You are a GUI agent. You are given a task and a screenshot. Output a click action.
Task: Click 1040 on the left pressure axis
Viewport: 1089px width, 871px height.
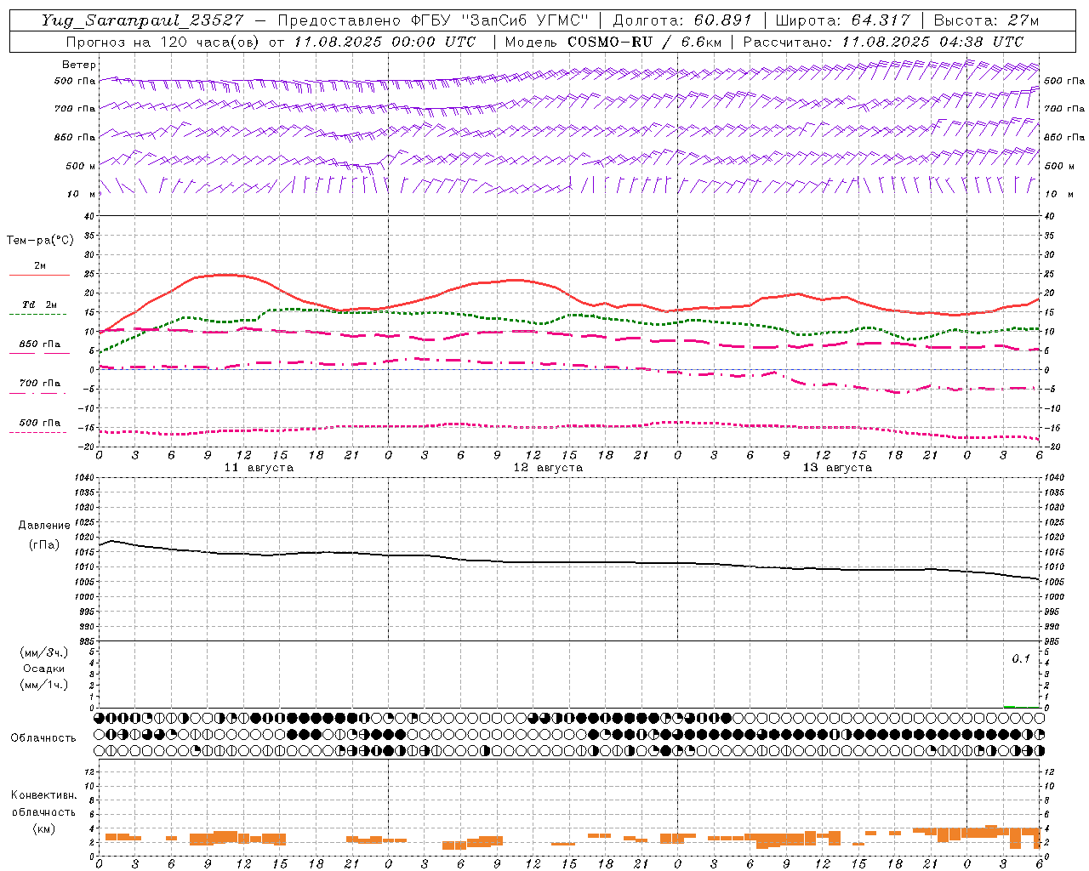(x=85, y=477)
